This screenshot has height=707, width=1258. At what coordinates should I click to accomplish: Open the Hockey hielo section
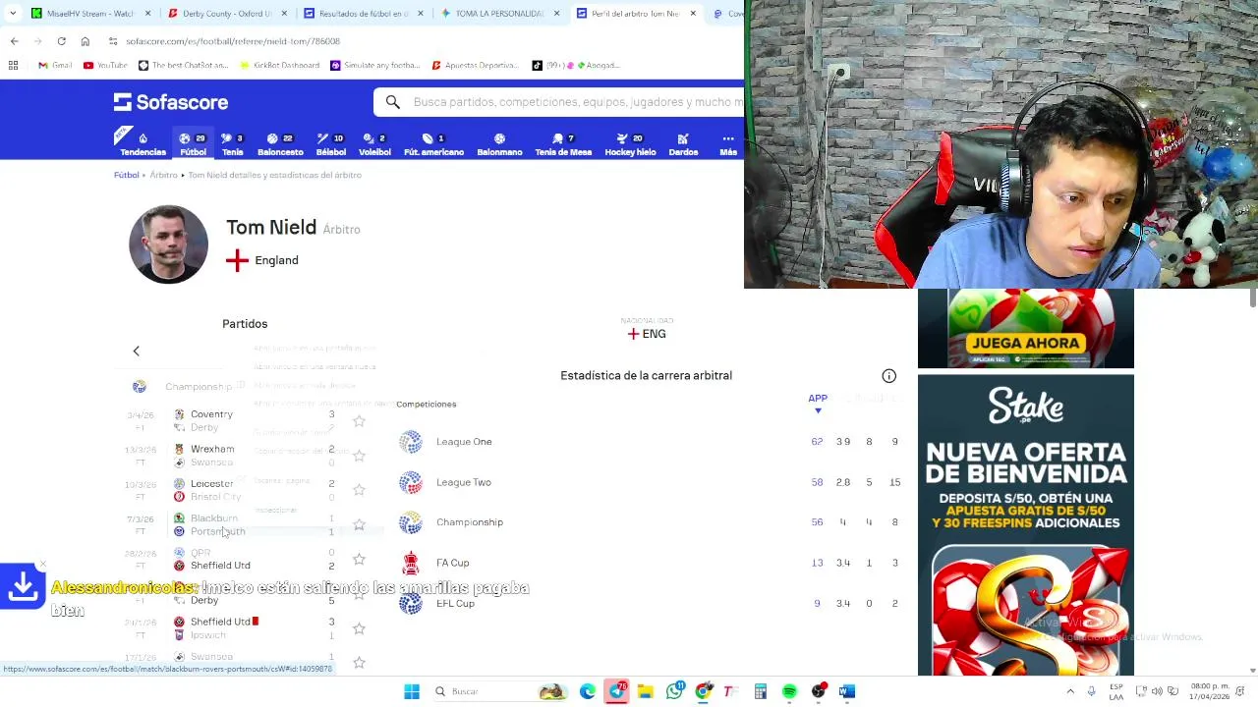630,144
